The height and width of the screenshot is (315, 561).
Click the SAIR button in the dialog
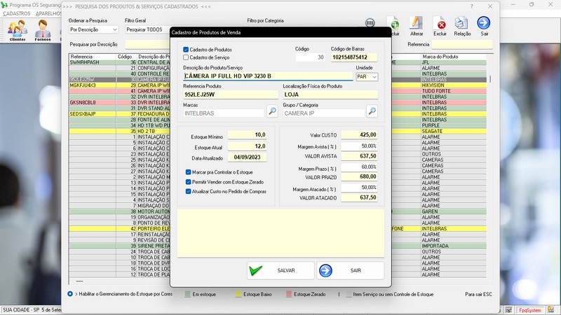pyautogui.click(x=350, y=270)
